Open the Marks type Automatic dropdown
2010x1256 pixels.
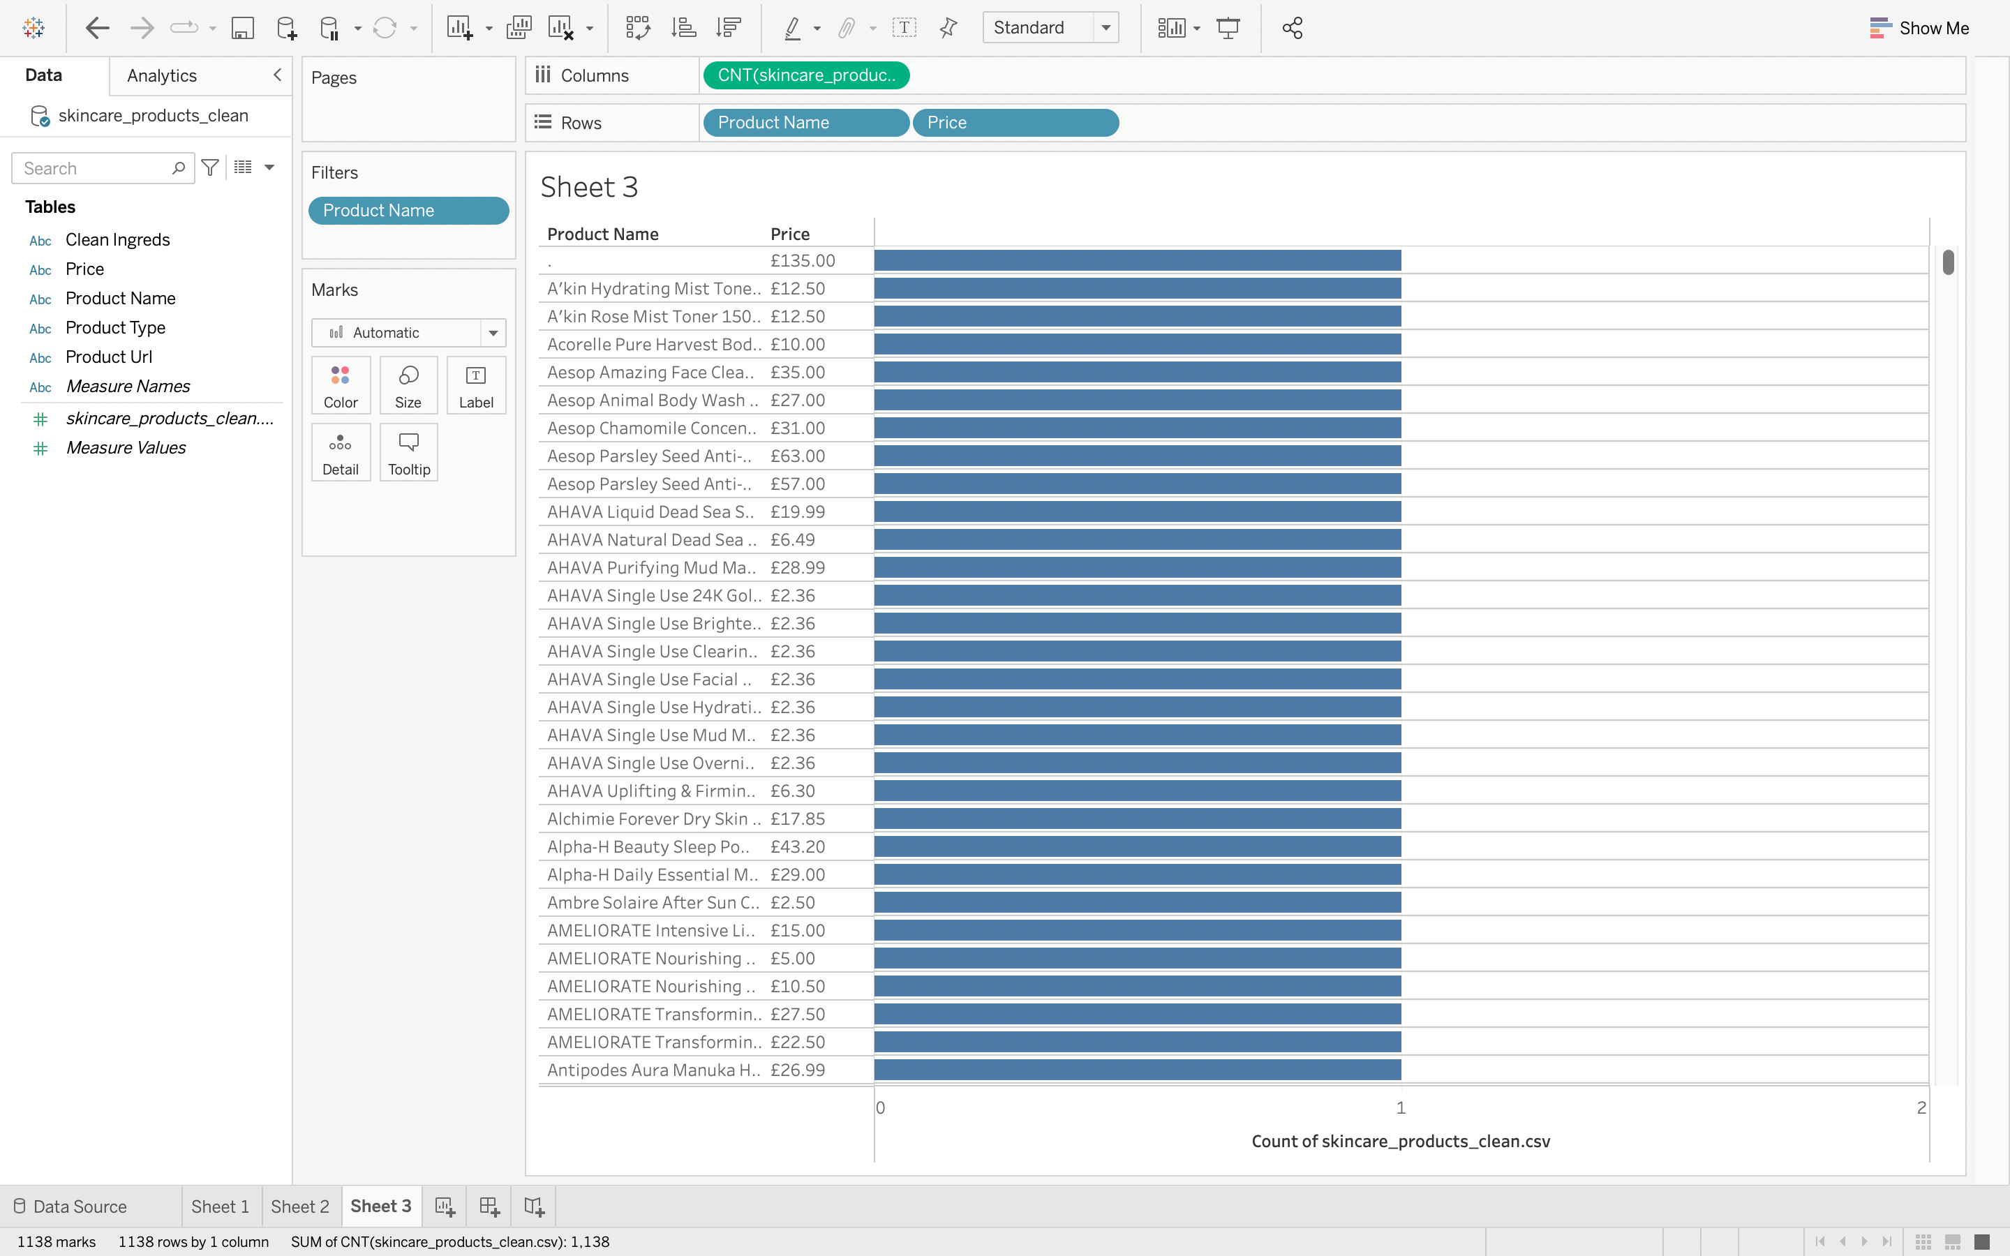tap(409, 332)
